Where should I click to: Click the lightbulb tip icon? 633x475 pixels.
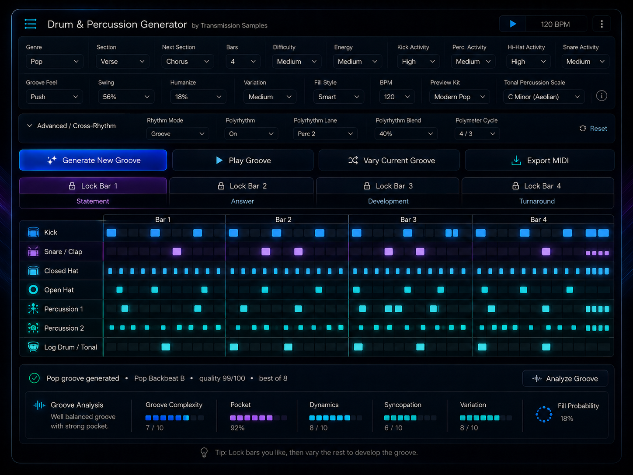pyautogui.click(x=204, y=452)
